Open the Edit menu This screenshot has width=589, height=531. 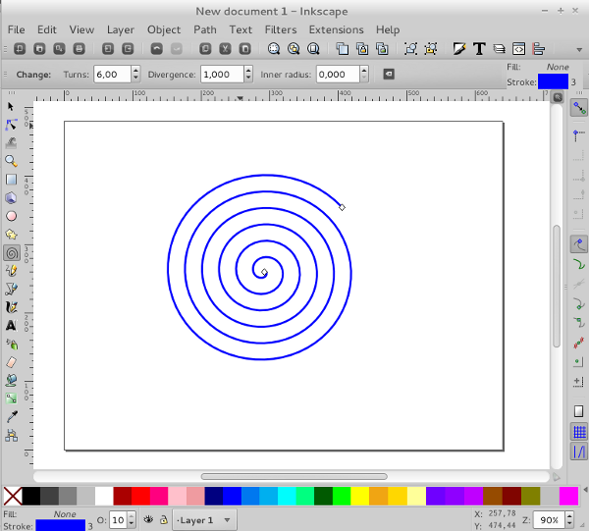click(46, 29)
